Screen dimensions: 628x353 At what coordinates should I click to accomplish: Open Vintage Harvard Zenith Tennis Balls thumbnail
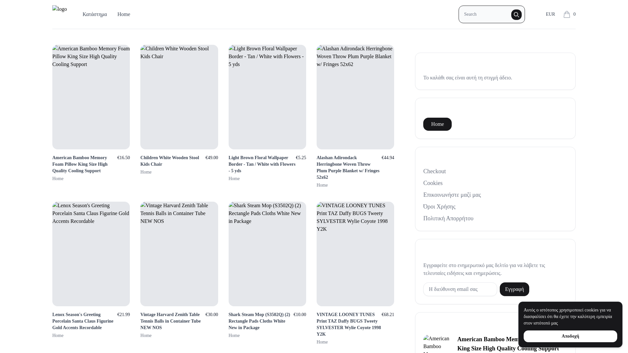coord(179,254)
